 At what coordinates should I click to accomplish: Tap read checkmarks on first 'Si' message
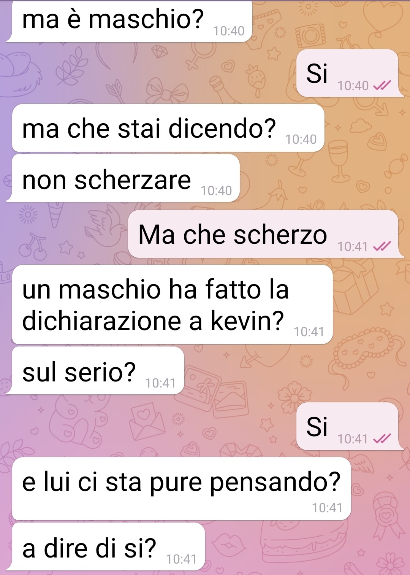[382, 86]
